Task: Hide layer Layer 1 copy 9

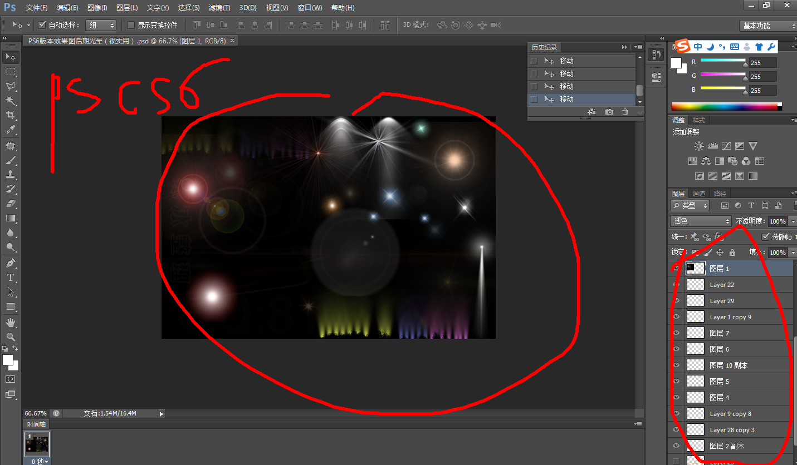Action: click(x=676, y=316)
